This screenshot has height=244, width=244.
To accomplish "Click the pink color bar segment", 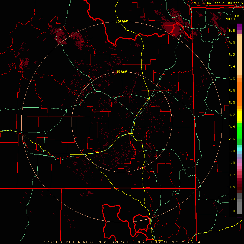I will pyautogui.click(x=239, y=164).
